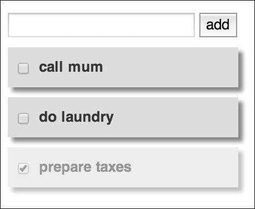This screenshot has height=209, width=255.
Task: Focus the new todo text field
Action: (x=101, y=25)
